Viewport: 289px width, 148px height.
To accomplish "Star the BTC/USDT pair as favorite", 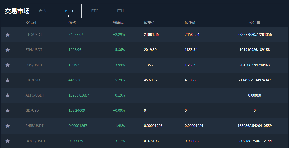I will [x=8, y=35].
